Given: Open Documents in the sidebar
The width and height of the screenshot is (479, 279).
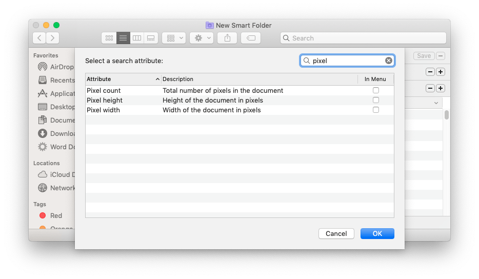Looking at the screenshot, I should [x=56, y=120].
